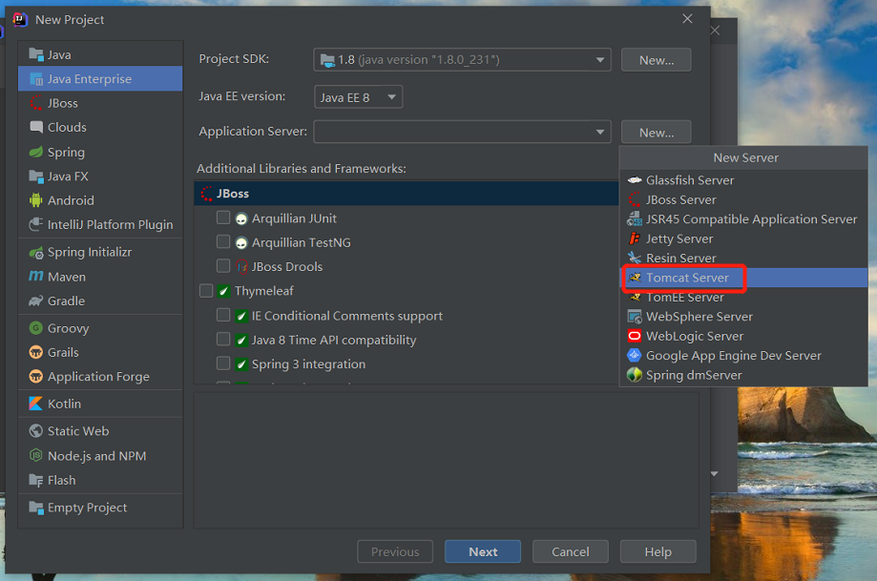Click New button beside Application Server

tap(656, 133)
